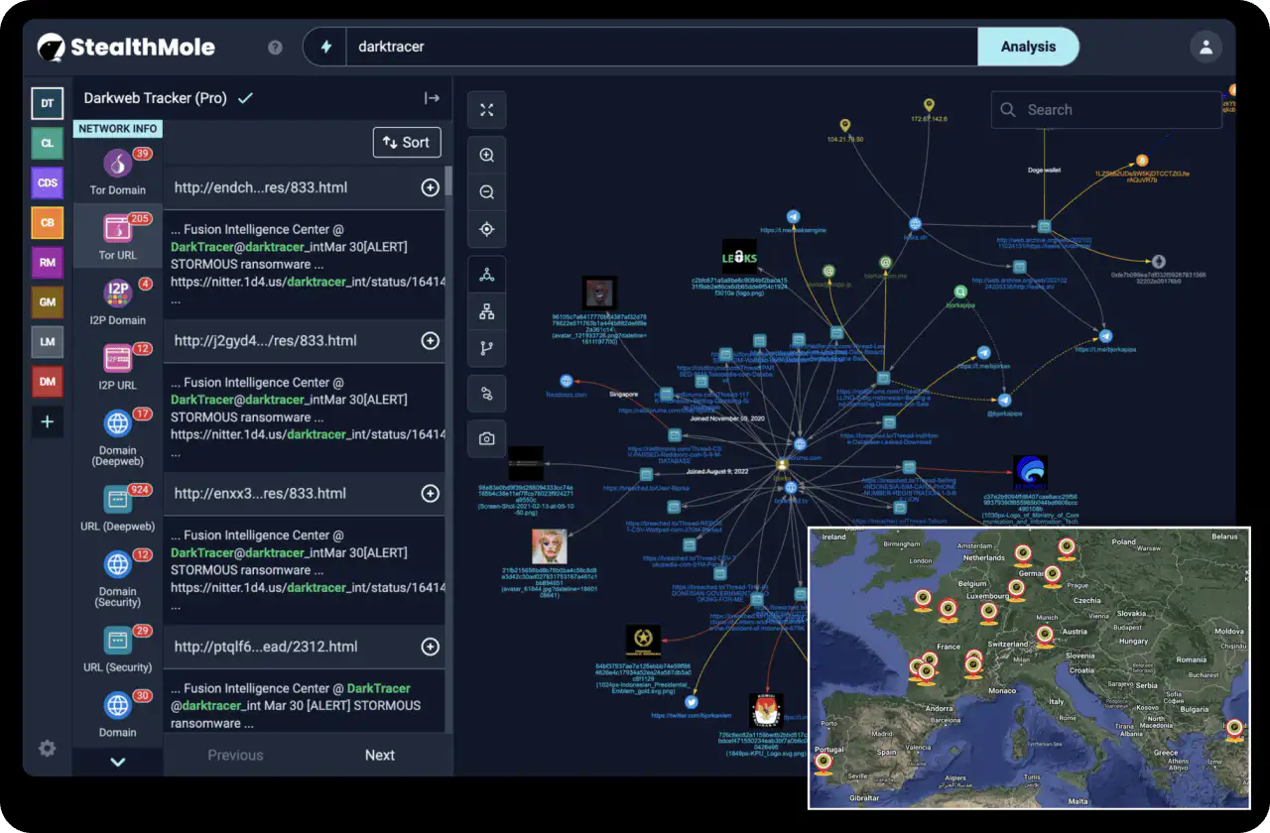The width and height of the screenshot is (1270, 833).
Task: Add http://ptqlf6...ead/2312.html result to graph
Action: pyautogui.click(x=431, y=647)
